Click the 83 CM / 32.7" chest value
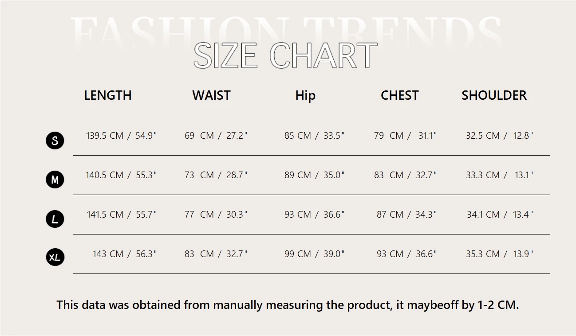Screen dimensions: 576x336 [405, 175]
